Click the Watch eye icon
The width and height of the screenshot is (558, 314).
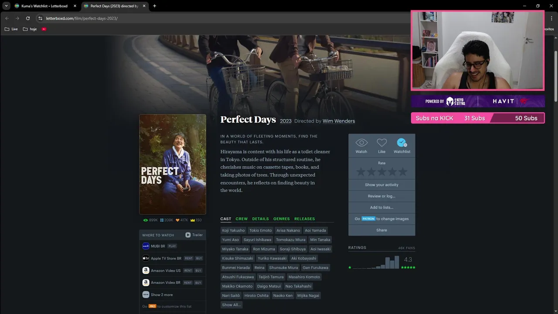pos(361,143)
